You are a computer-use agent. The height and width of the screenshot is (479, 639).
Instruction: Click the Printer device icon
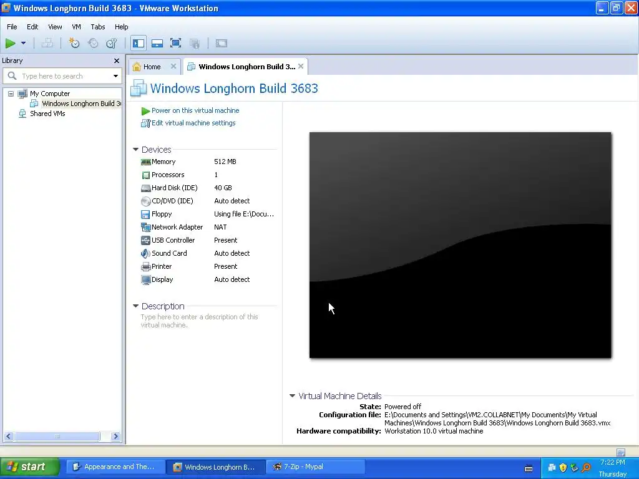145,267
